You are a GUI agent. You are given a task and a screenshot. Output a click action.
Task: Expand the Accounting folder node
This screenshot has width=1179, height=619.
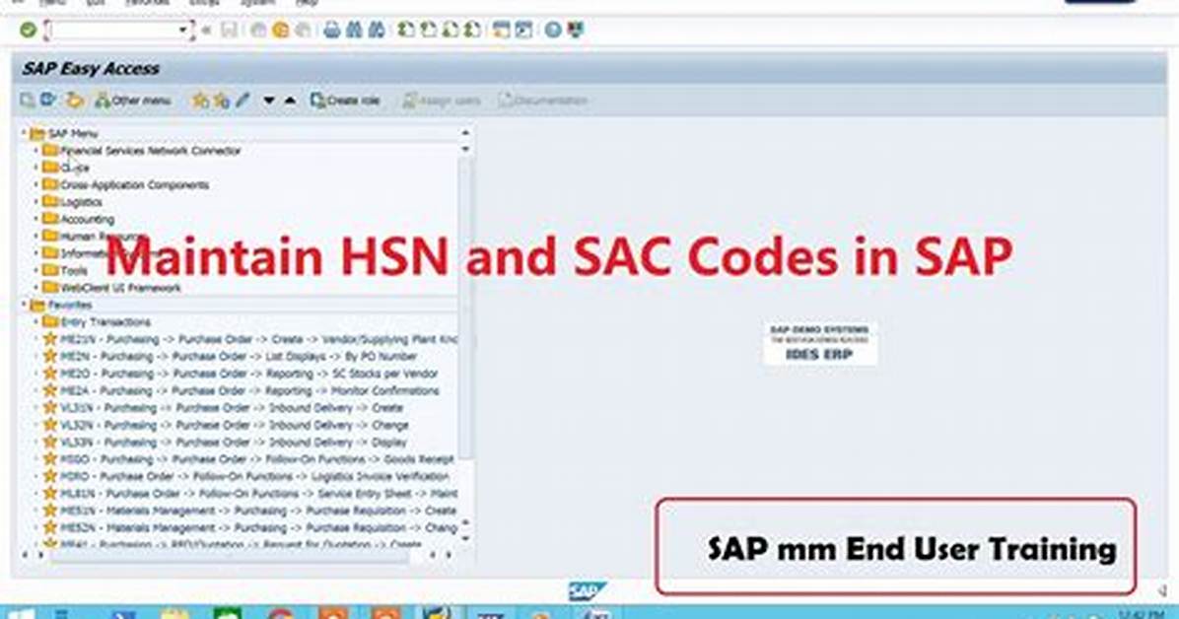click(36, 220)
